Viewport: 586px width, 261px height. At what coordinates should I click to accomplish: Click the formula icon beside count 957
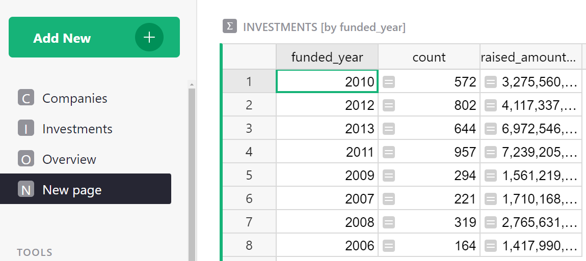[x=389, y=152]
